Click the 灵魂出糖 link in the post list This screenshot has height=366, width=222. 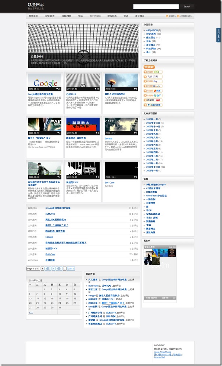pos(50,260)
